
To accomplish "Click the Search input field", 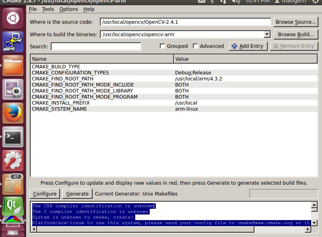I will pos(96,46).
